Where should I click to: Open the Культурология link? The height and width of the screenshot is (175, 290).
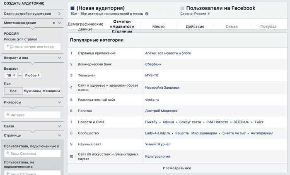157,156
